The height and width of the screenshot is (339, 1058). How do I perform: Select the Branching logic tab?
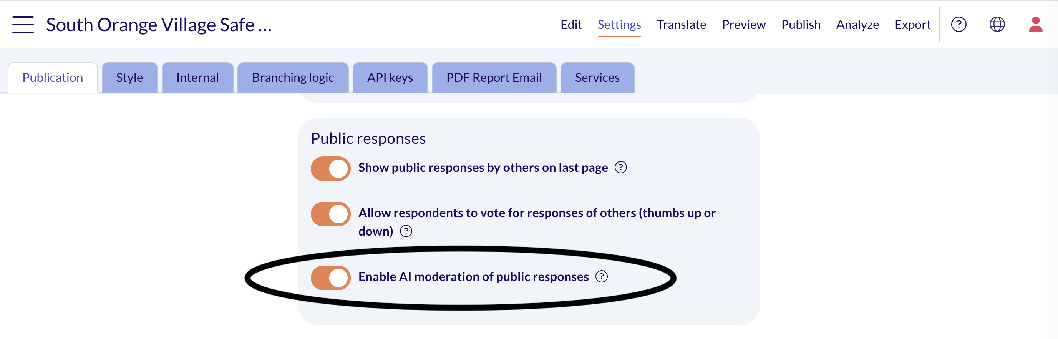point(293,78)
